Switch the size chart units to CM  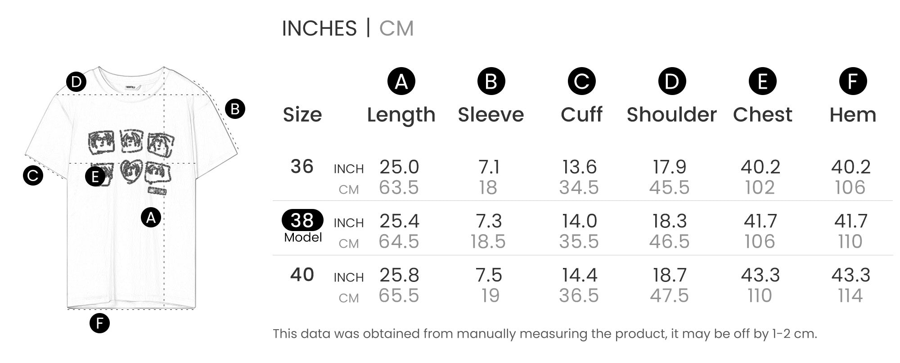396,28
